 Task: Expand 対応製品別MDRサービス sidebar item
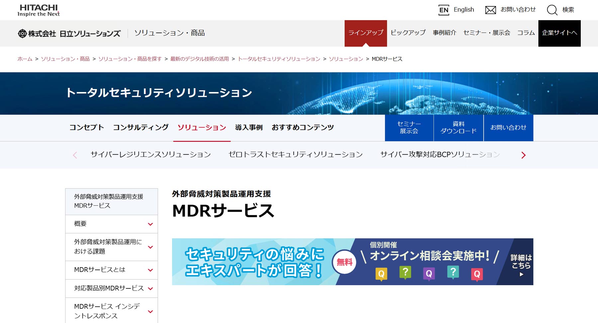click(x=112, y=288)
